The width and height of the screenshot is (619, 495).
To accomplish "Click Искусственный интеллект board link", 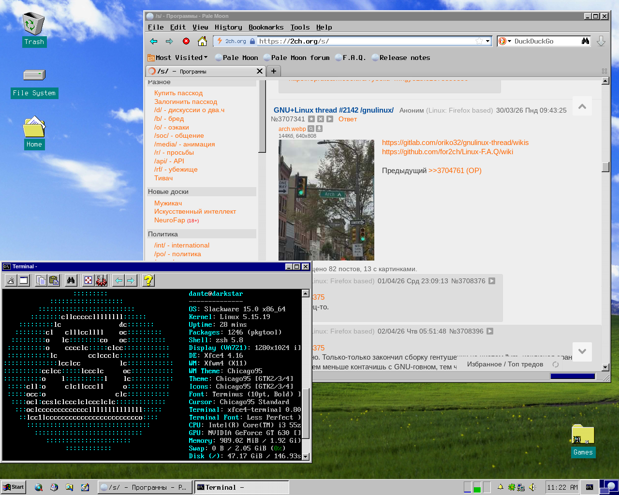I will coord(195,211).
